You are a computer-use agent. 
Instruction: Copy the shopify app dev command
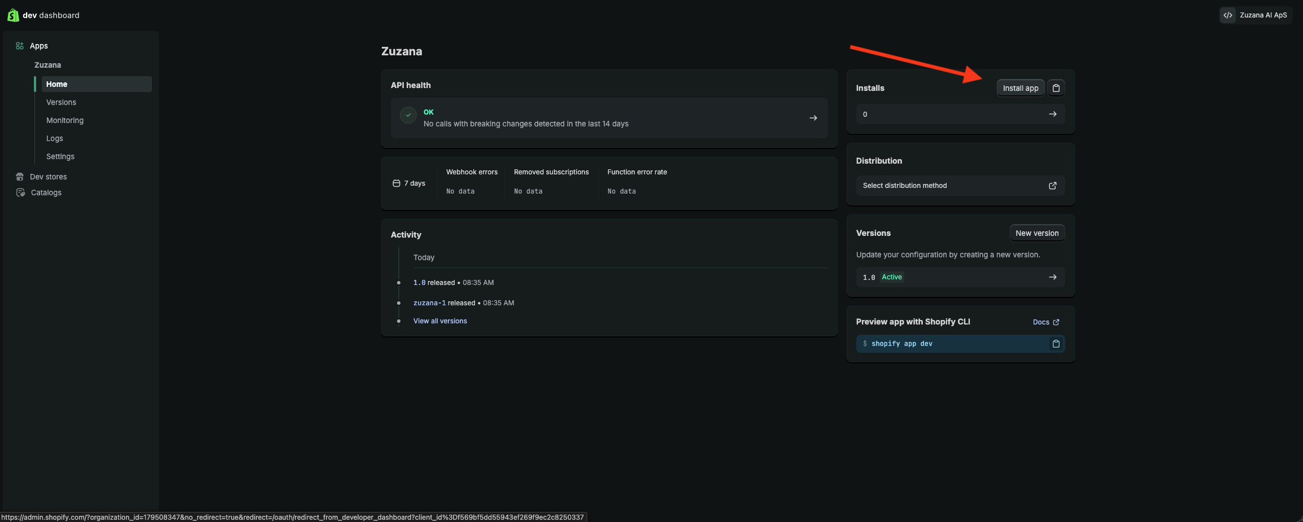click(1056, 344)
